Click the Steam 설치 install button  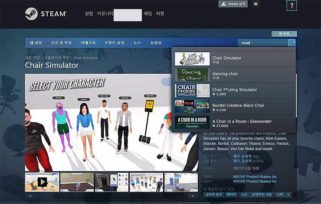pos(233,4)
